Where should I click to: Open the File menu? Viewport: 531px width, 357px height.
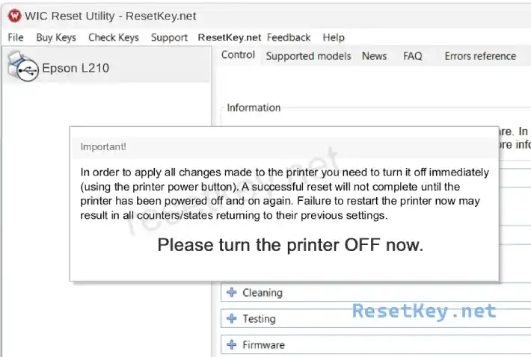coord(16,37)
